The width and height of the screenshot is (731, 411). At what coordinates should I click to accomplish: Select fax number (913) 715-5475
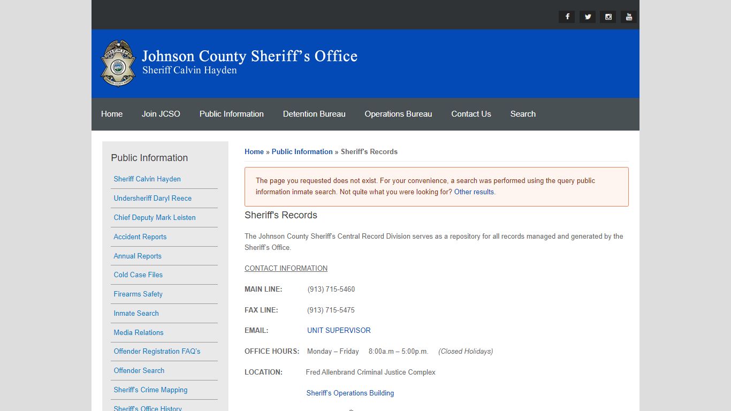click(331, 310)
